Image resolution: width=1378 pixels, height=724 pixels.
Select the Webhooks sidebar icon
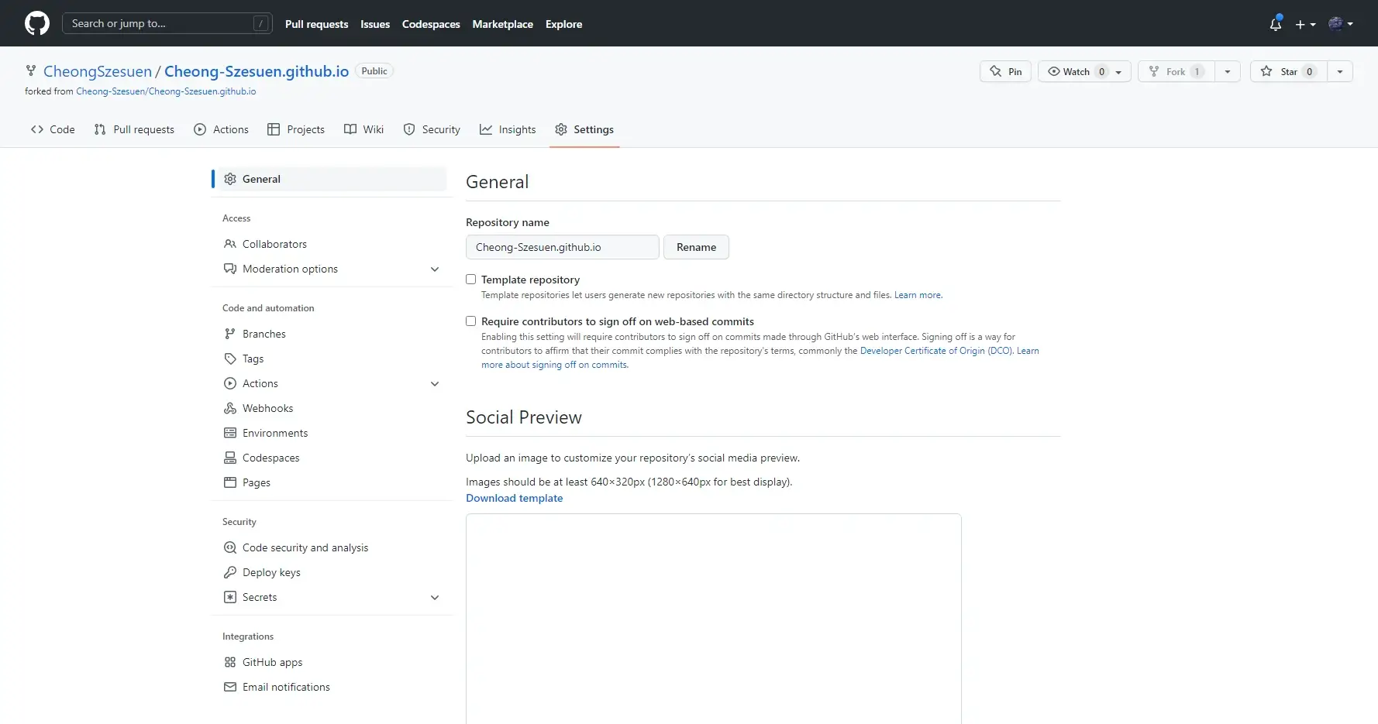coord(229,407)
